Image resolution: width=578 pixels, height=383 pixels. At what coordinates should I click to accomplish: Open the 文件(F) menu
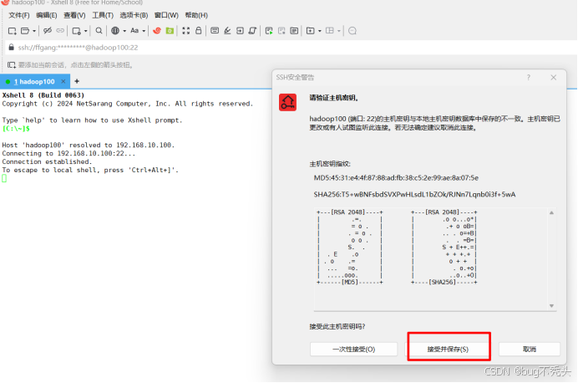pos(19,15)
